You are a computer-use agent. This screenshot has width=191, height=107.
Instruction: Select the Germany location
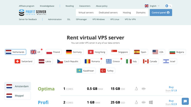pyautogui.click(x=74, y=52)
